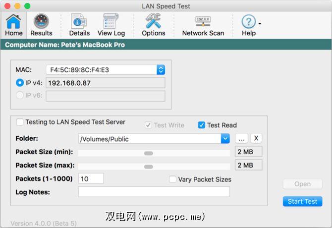Close the window with the red button
This screenshot has width=332, height=228.
tap(7, 6)
